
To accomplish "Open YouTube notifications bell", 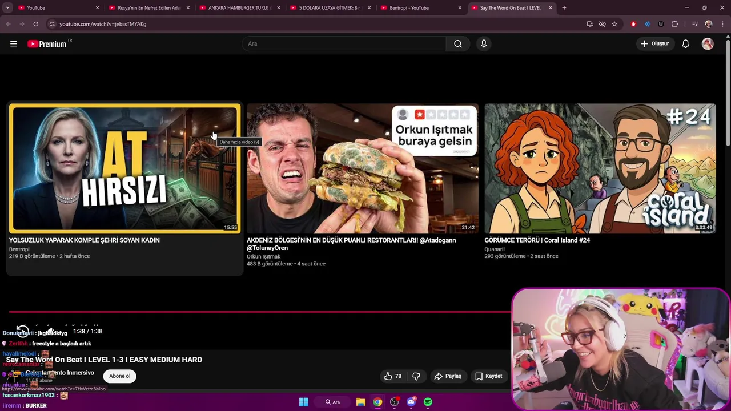I will 686,43.
